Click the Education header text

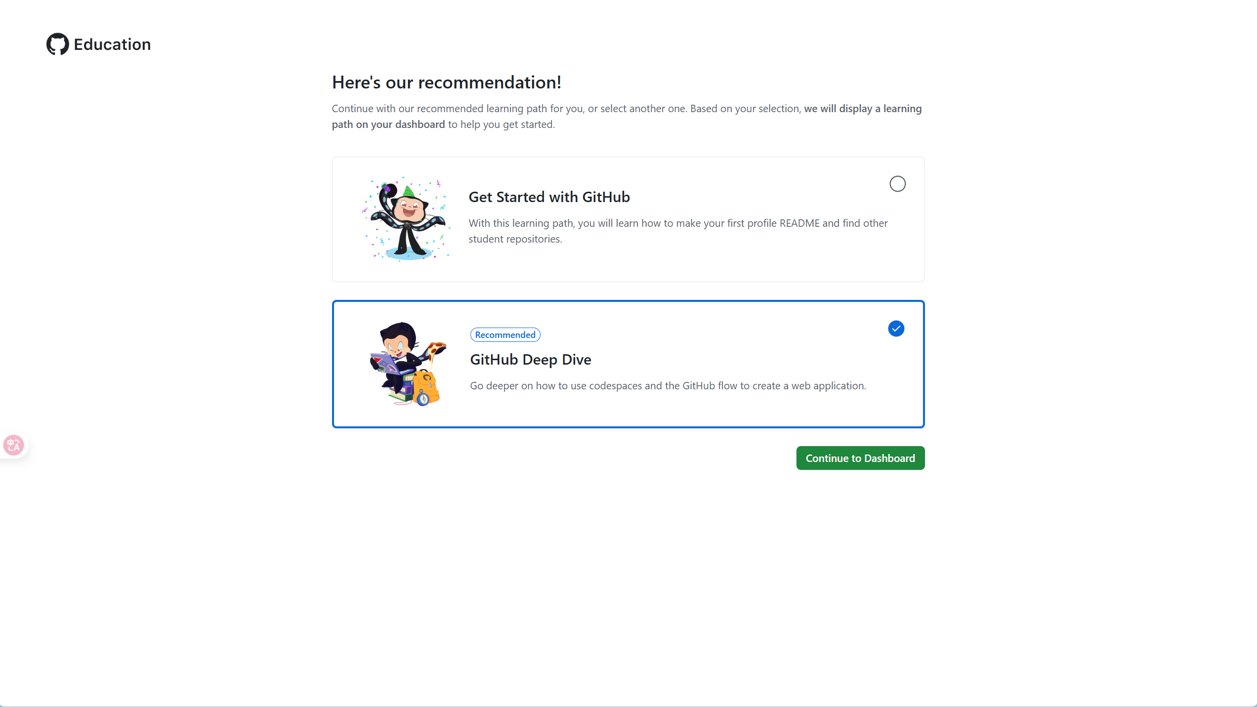tap(112, 44)
